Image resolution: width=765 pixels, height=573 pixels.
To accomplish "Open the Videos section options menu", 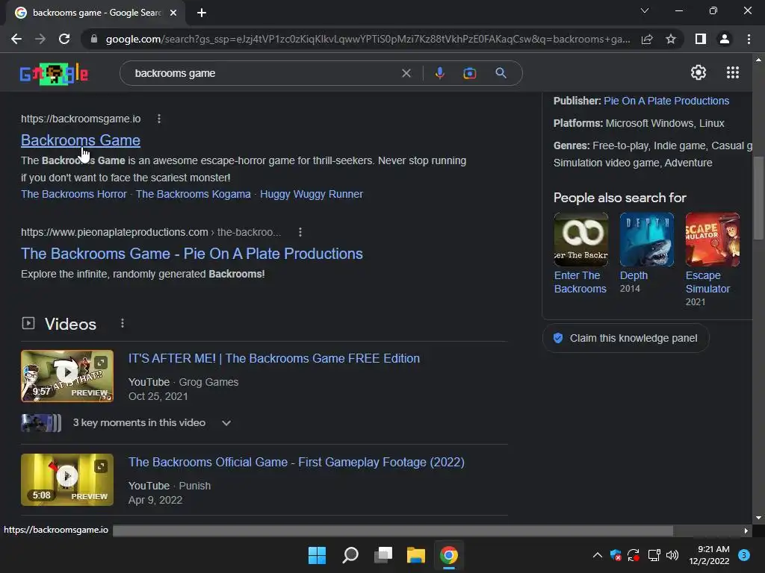I will [123, 324].
